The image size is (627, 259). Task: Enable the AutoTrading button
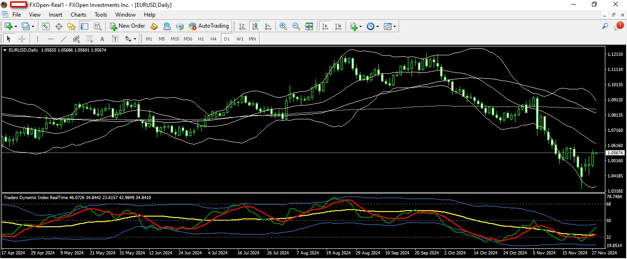(209, 26)
